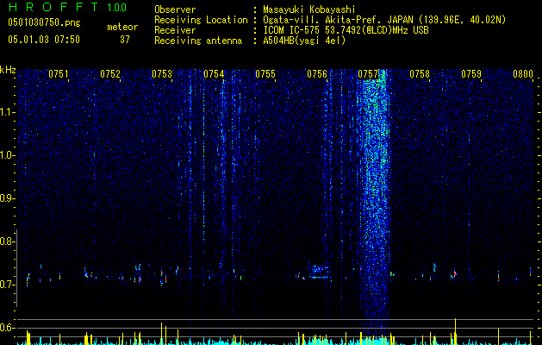Click the meteor label

[x=122, y=27]
